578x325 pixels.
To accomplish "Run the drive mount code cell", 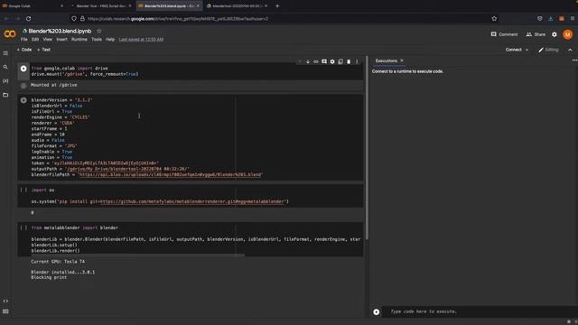I will coord(23,69).
